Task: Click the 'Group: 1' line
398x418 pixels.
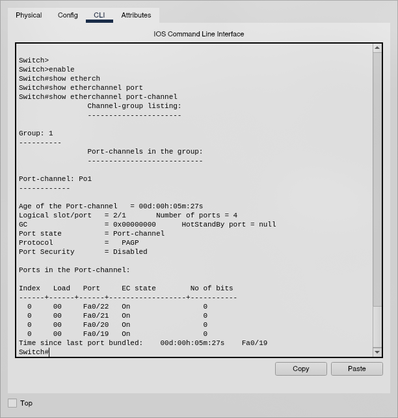Action: [36, 133]
